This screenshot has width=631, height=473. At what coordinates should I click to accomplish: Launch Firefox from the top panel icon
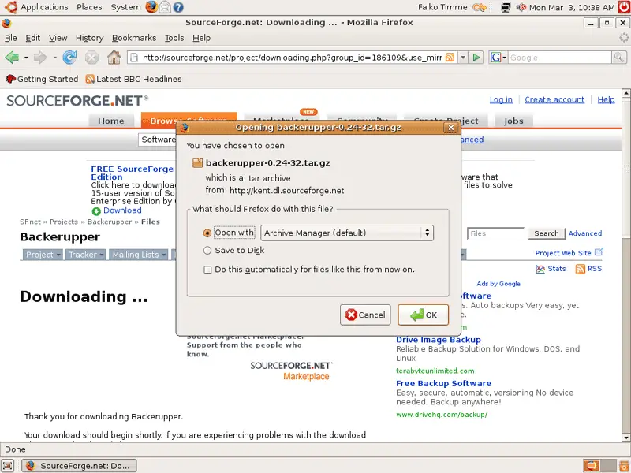[x=151, y=7]
